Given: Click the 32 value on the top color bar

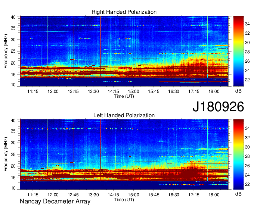Looking at the screenshot, I should pyautogui.click(x=247, y=33).
